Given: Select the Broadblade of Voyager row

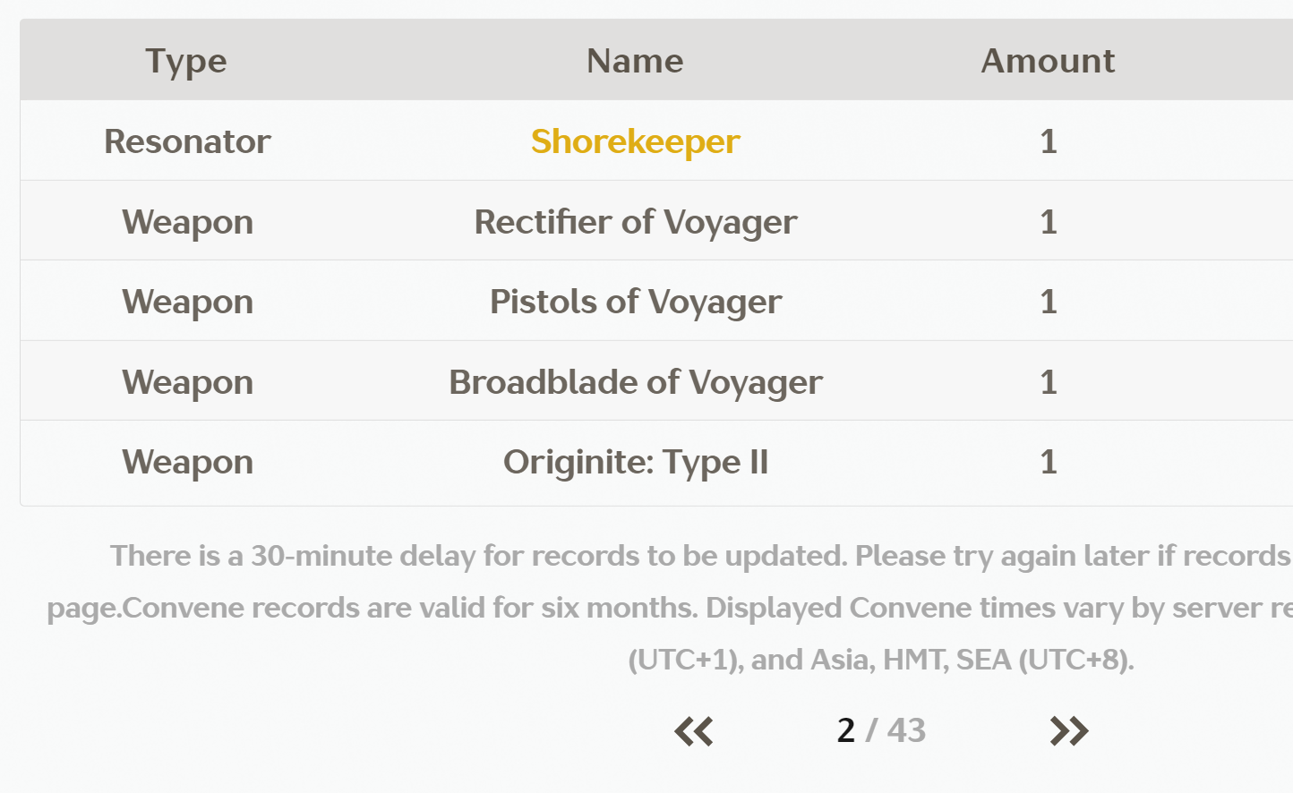Looking at the screenshot, I should pyautogui.click(x=656, y=381).
